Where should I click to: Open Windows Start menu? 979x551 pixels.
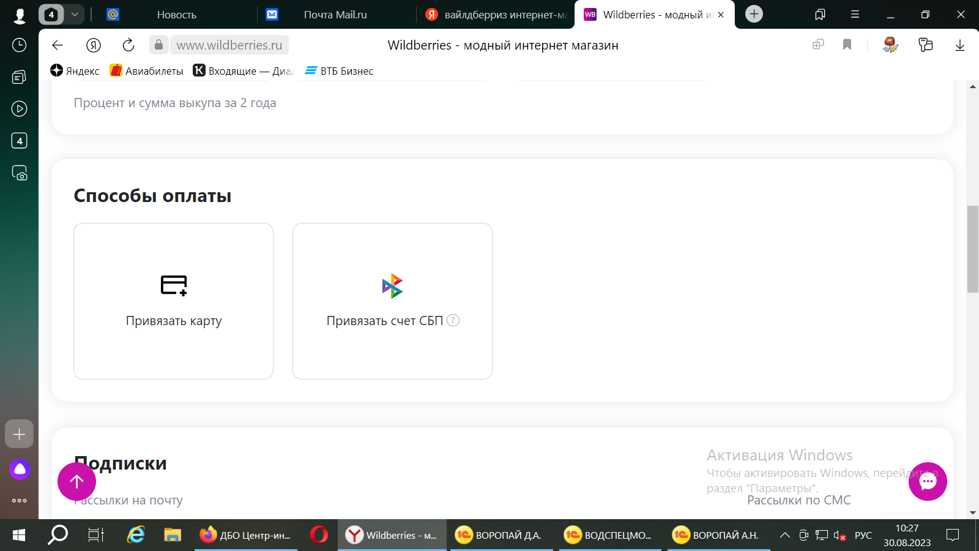click(19, 536)
